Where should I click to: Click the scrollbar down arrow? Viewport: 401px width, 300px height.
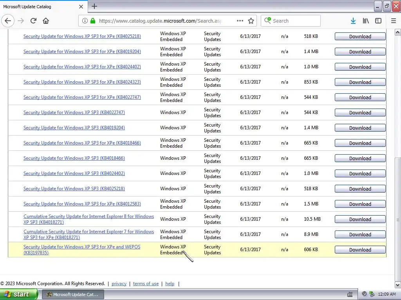[398, 285]
